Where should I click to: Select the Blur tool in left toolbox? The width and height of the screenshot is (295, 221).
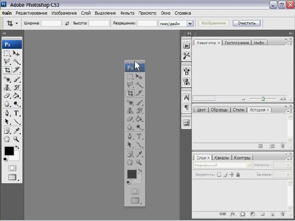(x=7, y=104)
